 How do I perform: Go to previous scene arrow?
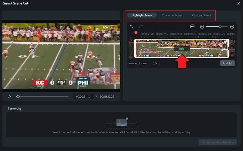[x=151, y=63]
